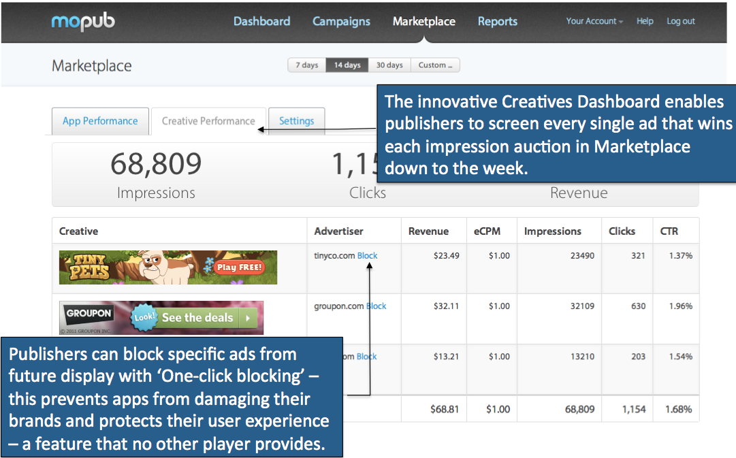Click the Tiny Pets ad creative
The height and width of the screenshot is (458, 736).
pyautogui.click(x=168, y=267)
